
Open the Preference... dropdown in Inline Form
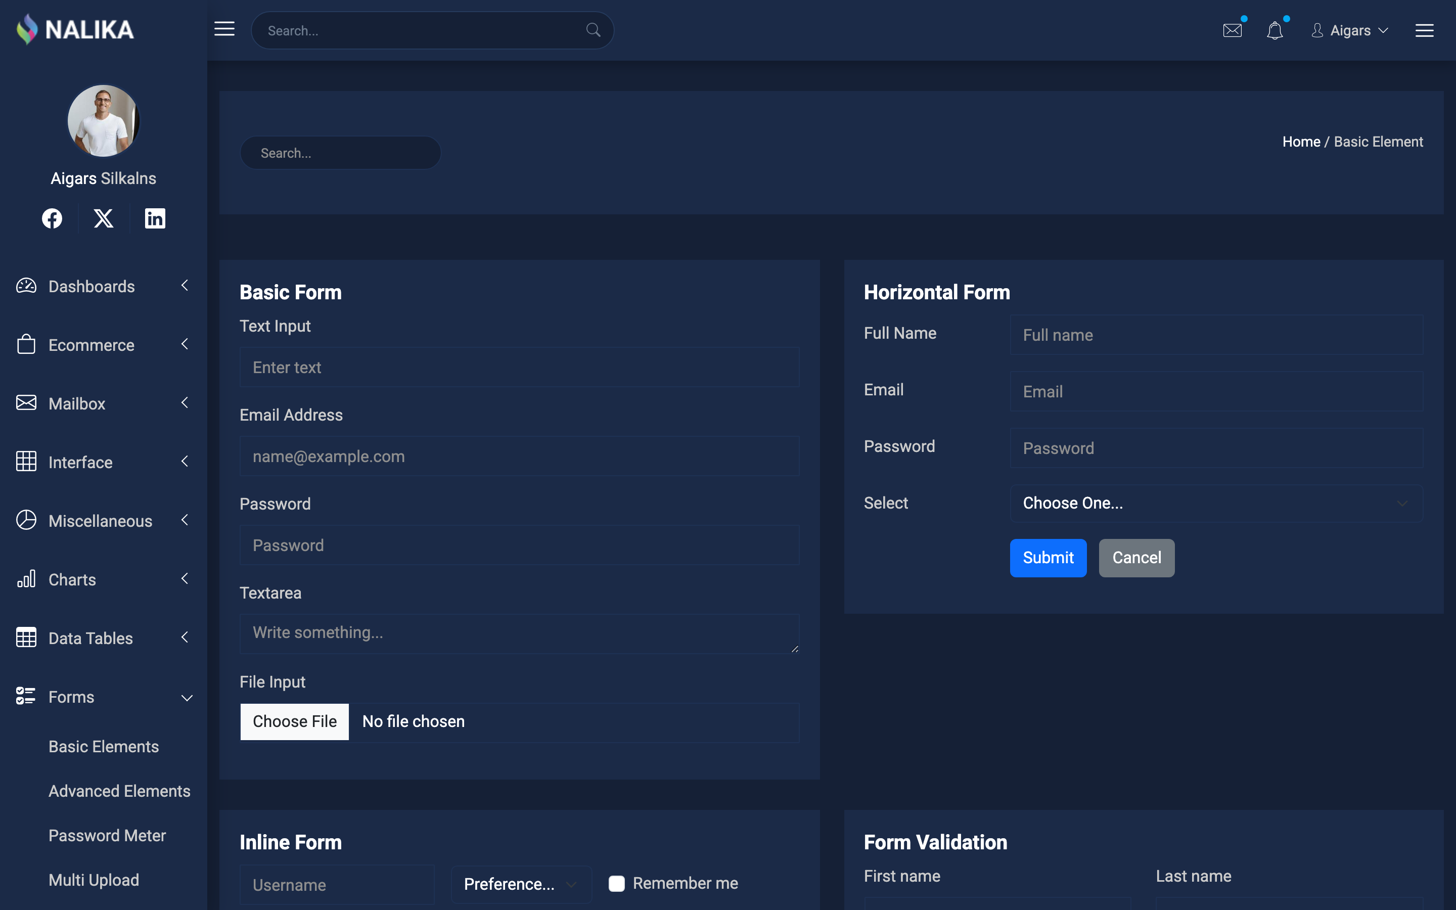pyautogui.click(x=521, y=884)
